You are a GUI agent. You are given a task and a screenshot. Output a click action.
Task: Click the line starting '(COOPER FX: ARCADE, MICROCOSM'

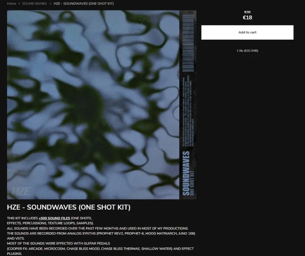100,248
